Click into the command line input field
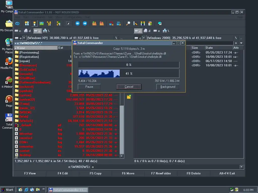The width and height of the screenshot is (258, 193). click(x=165, y=167)
